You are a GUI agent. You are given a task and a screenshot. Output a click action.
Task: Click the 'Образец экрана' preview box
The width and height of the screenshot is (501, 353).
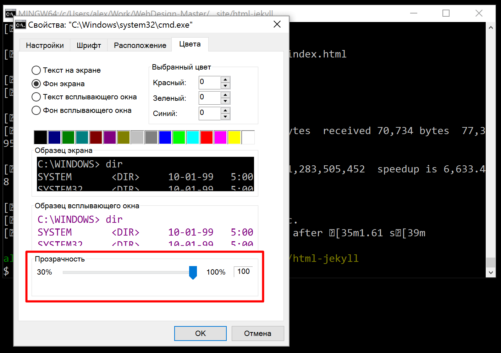[145, 174]
